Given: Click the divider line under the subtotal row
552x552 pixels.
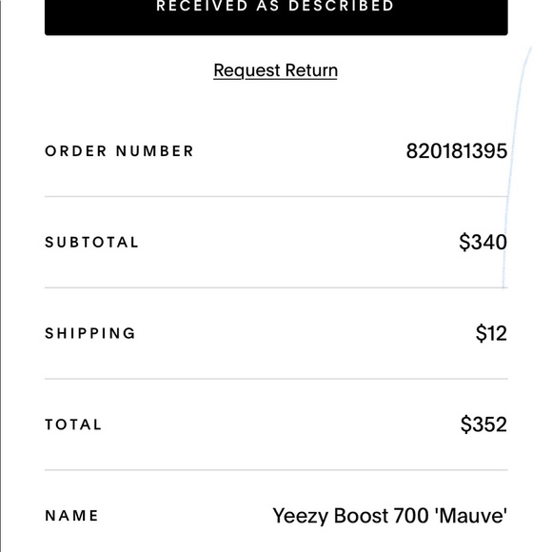Looking at the screenshot, I should tap(276, 287).
